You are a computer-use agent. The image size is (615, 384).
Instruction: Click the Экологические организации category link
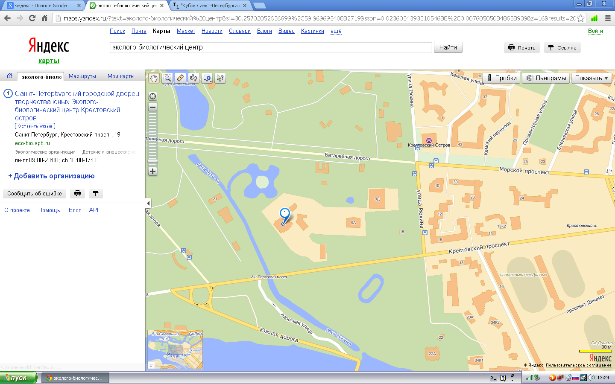(45, 152)
